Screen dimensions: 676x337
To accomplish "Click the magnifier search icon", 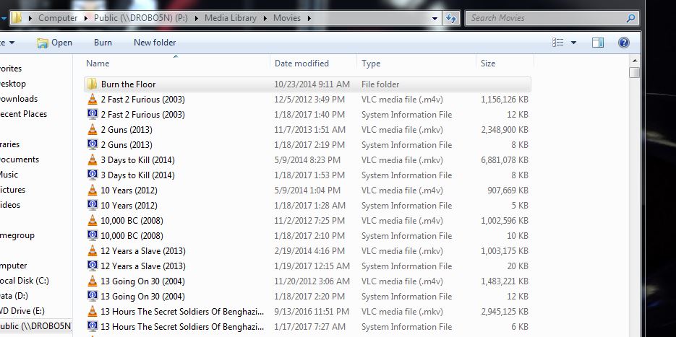I will tap(630, 18).
